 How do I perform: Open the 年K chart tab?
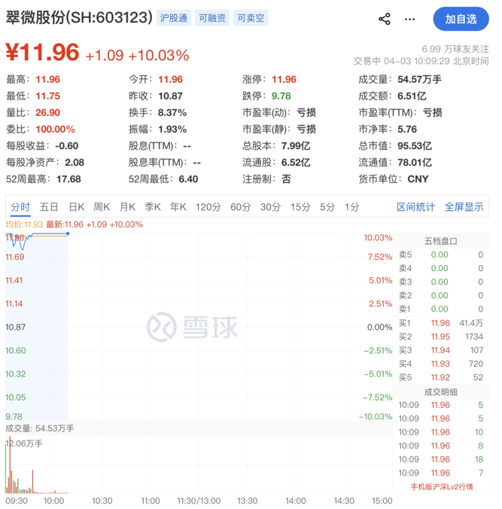[178, 207]
